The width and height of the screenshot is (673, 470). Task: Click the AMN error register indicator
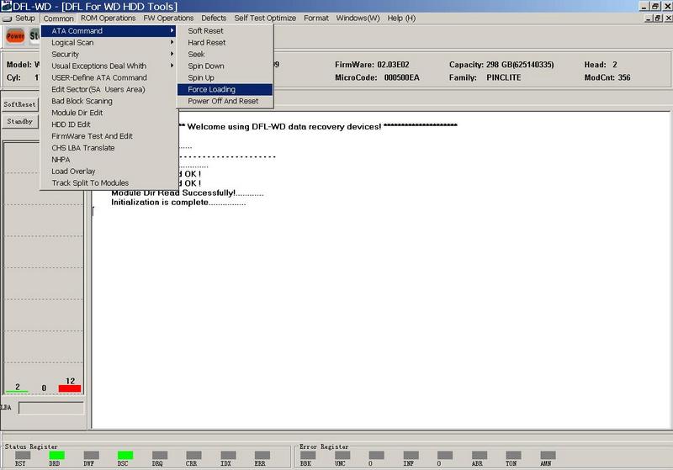548,456
